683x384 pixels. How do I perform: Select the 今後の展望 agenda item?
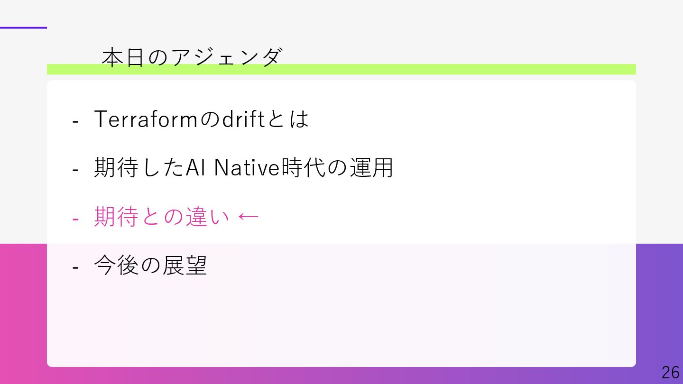click(x=150, y=265)
